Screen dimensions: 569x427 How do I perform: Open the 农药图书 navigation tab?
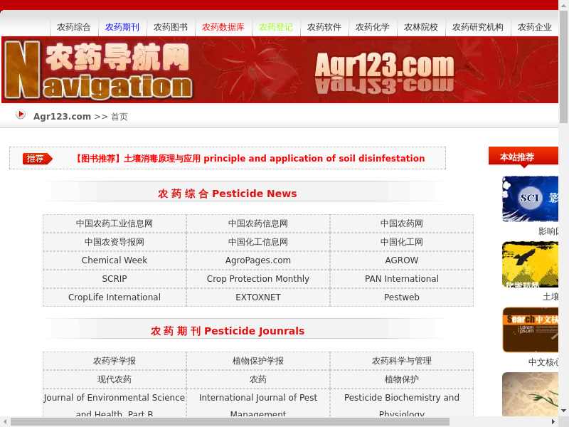point(171,27)
